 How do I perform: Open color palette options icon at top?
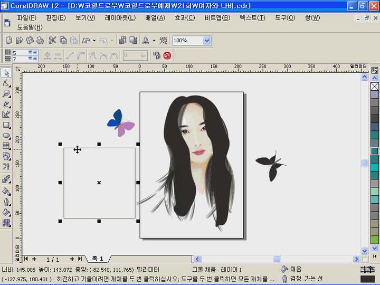[374, 70]
